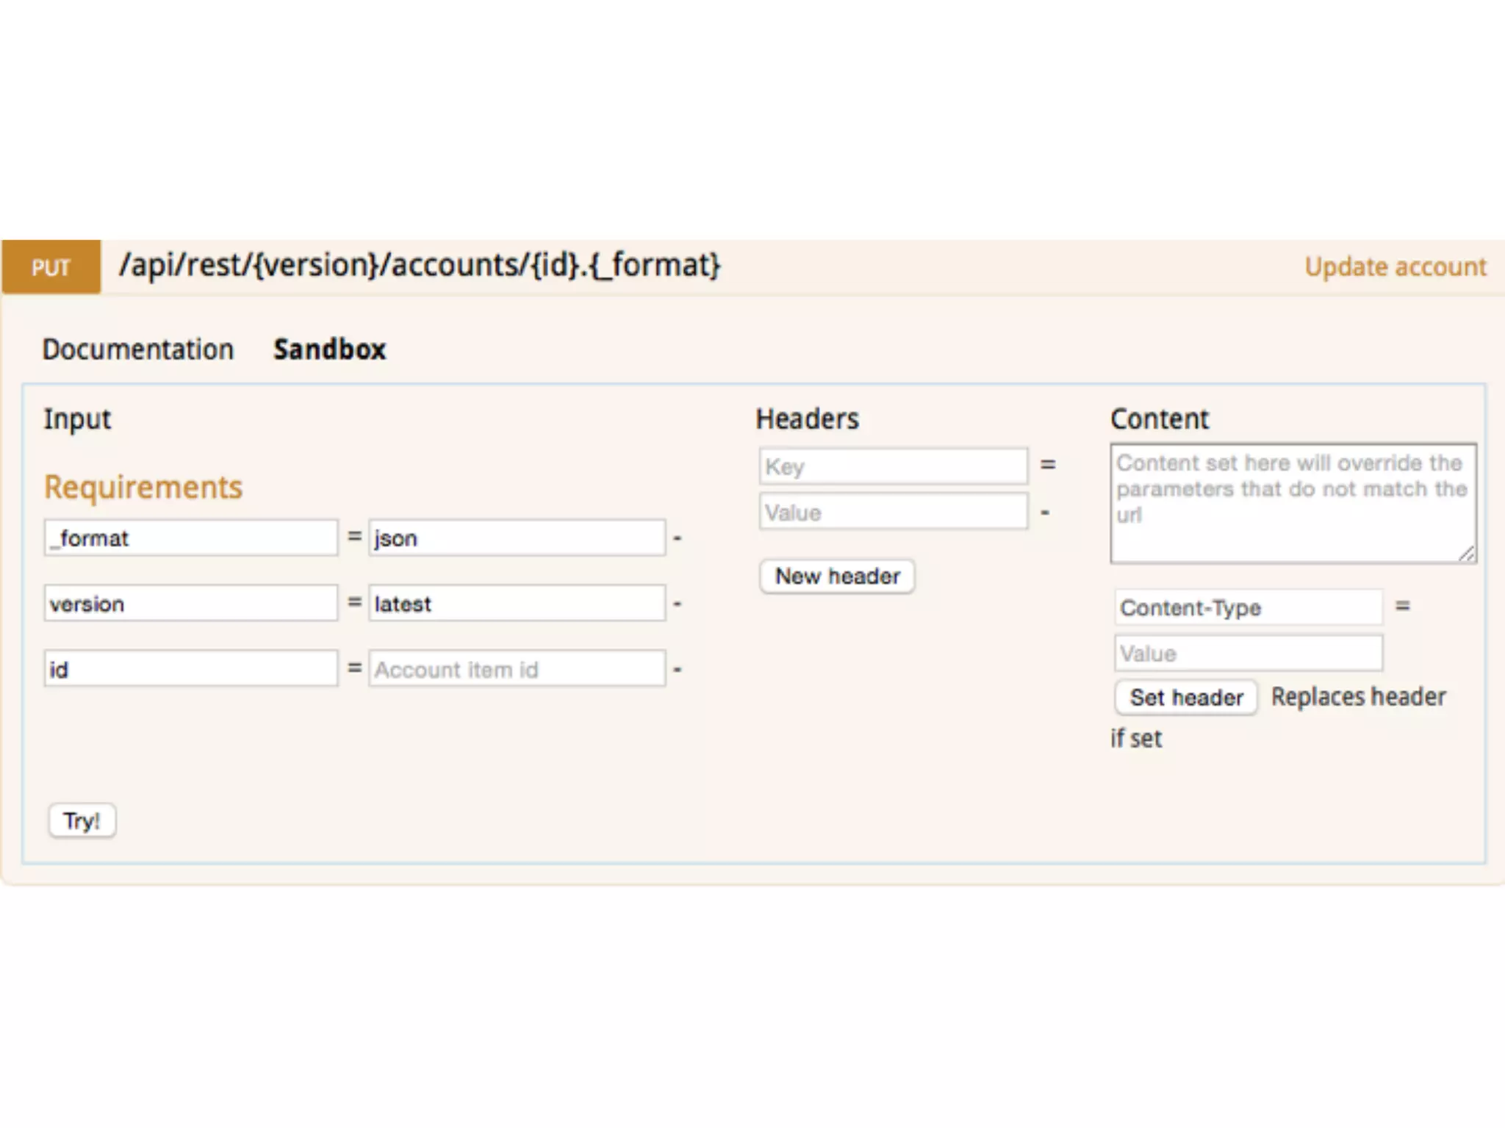This screenshot has height=1128, width=1505.
Task: Click the Try! button
Action: coord(82,820)
